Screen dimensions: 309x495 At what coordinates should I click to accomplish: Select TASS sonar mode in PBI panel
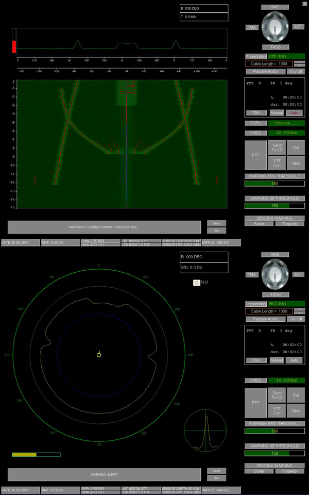[x=274, y=294]
